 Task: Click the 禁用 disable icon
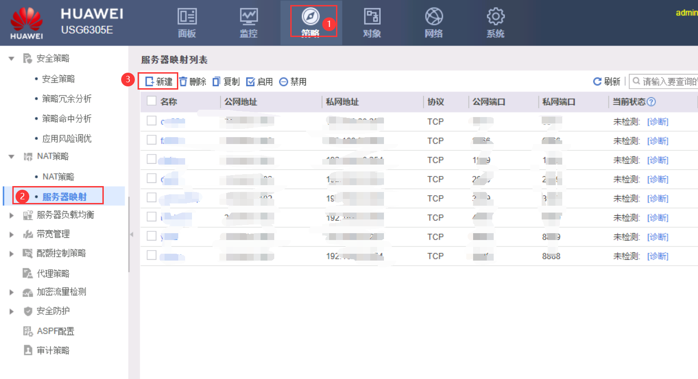283,82
